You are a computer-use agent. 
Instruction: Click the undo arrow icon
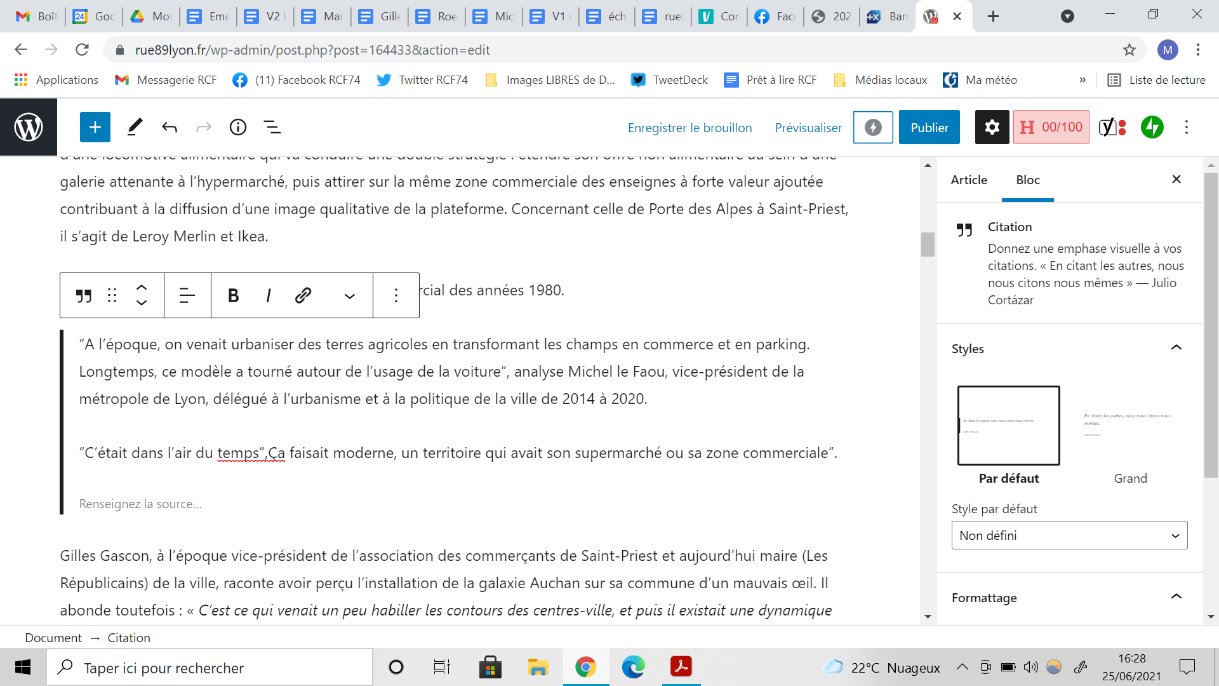click(x=170, y=128)
